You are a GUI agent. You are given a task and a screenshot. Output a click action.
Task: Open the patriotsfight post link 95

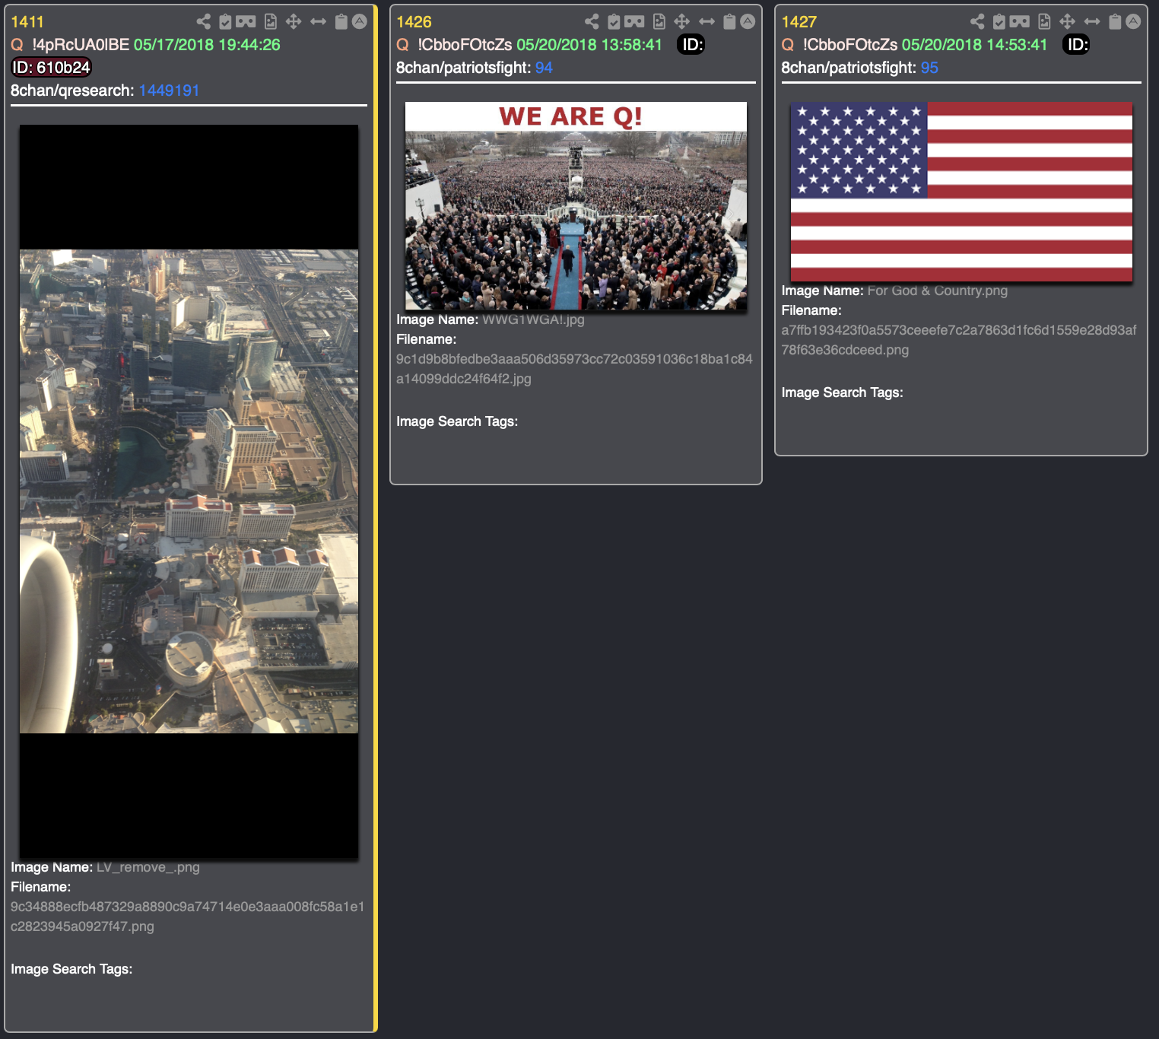929,68
